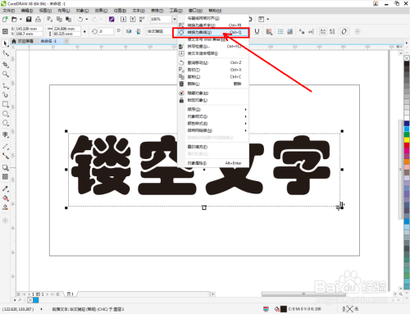Open the Text Properties icon
The width and height of the screenshot is (410, 314).
pos(302,32)
